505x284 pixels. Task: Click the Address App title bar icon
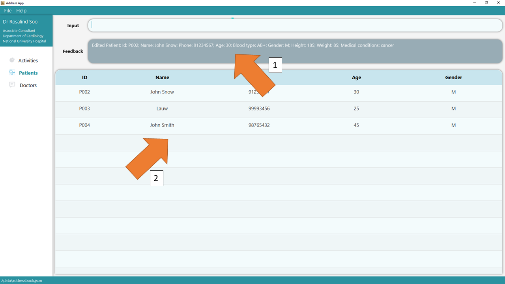pyautogui.click(x=3, y=3)
